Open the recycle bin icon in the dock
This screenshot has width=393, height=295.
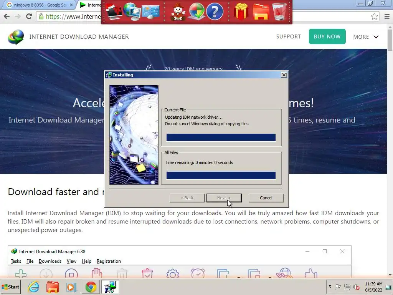coord(279,12)
